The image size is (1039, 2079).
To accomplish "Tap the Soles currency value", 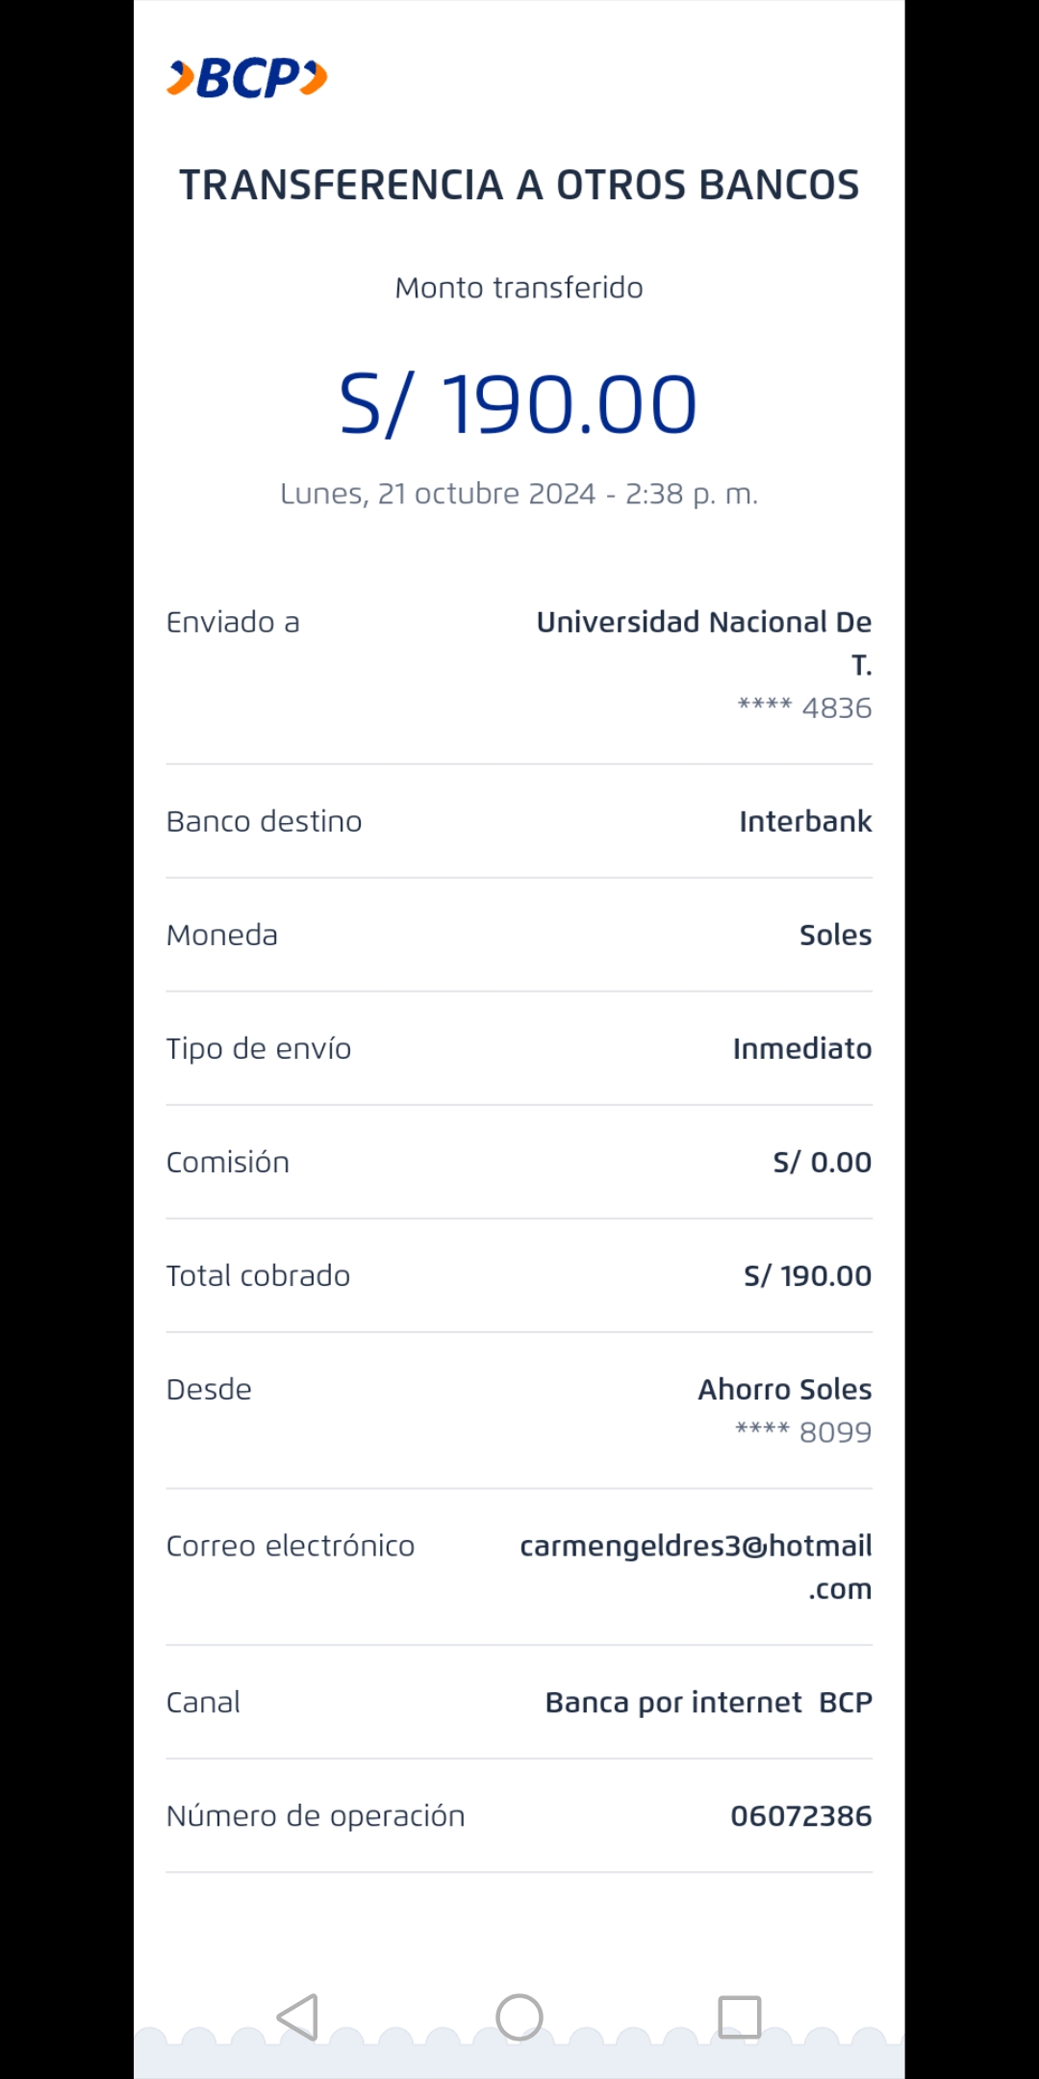I will pyautogui.click(x=835, y=936).
